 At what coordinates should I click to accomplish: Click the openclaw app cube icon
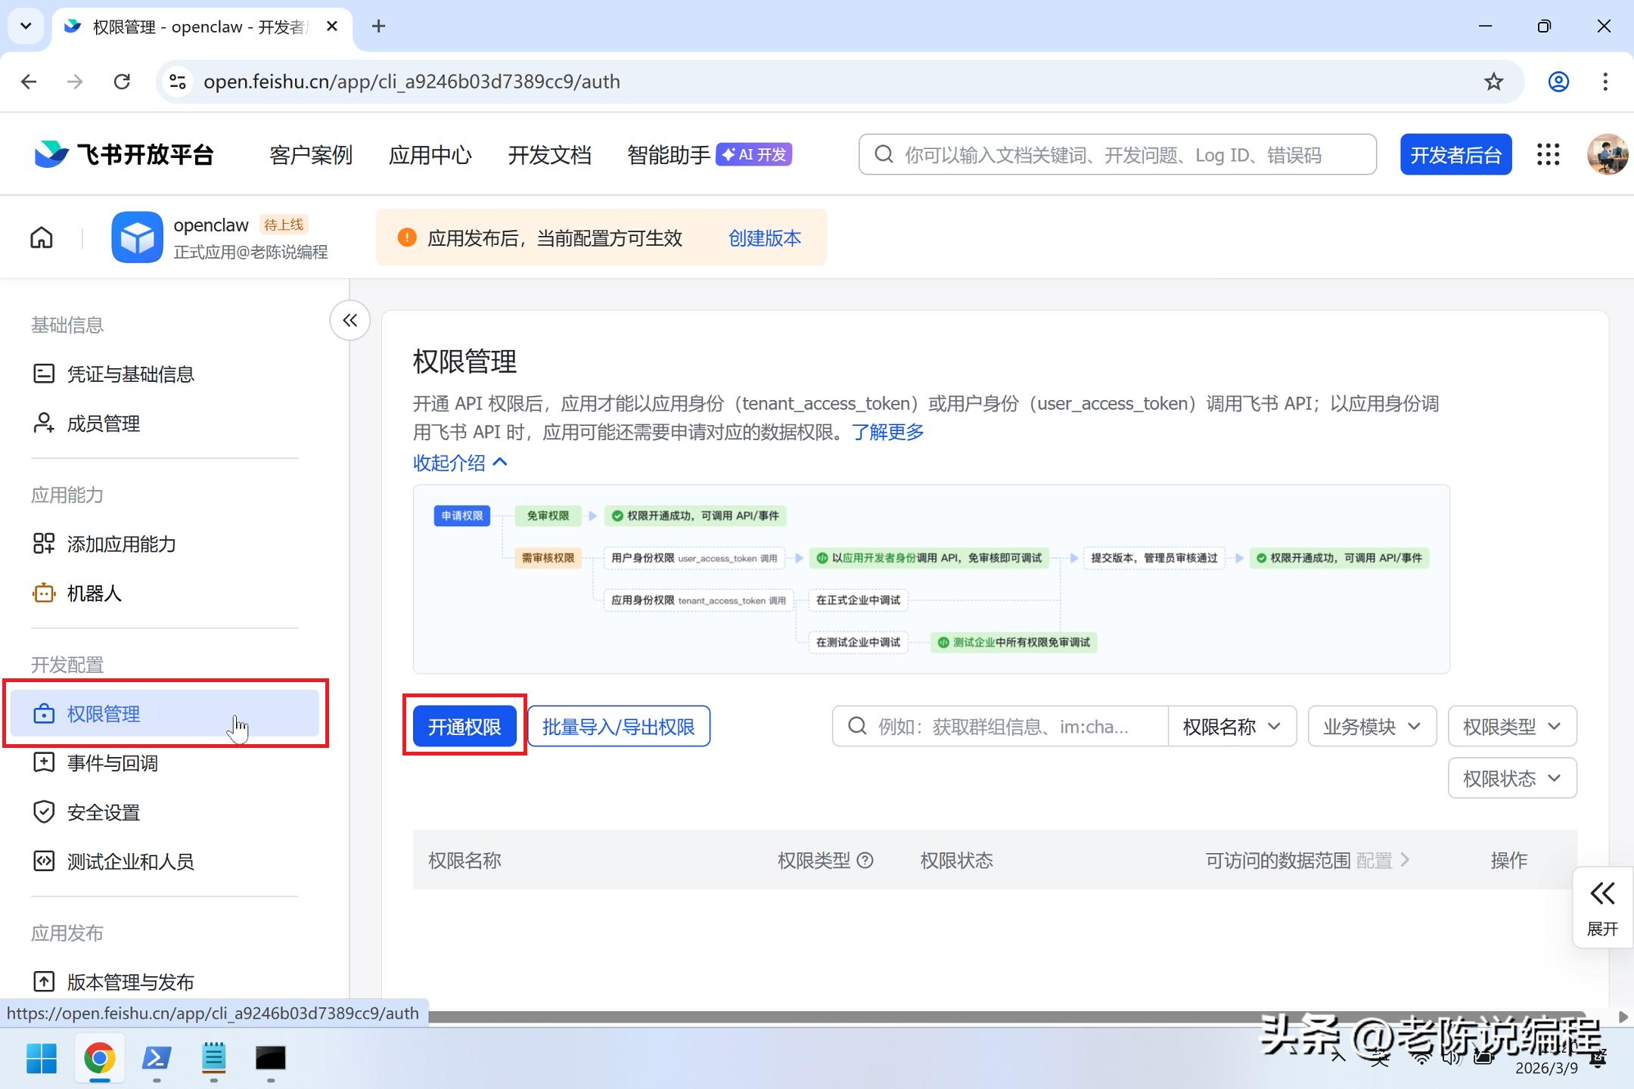[x=137, y=237]
